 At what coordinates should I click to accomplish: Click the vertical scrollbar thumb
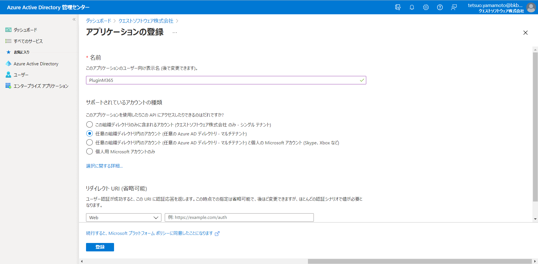pyautogui.click(x=535, y=127)
